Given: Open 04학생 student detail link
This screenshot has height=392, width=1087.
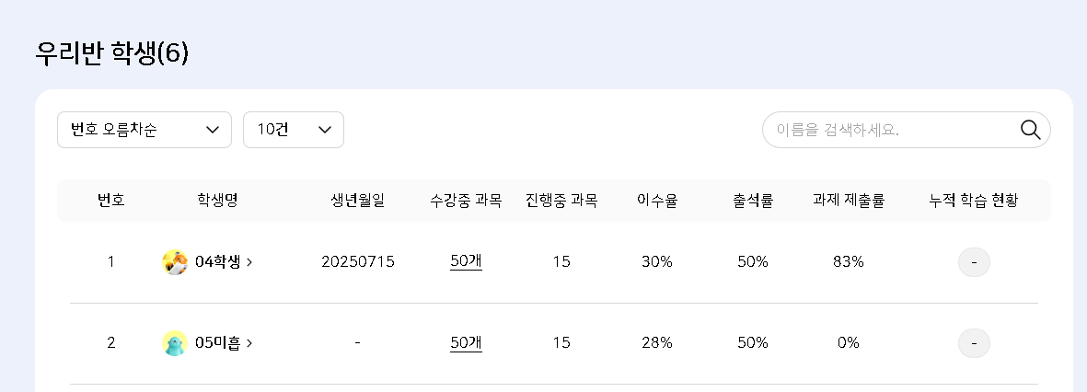Looking at the screenshot, I should pyautogui.click(x=217, y=262).
